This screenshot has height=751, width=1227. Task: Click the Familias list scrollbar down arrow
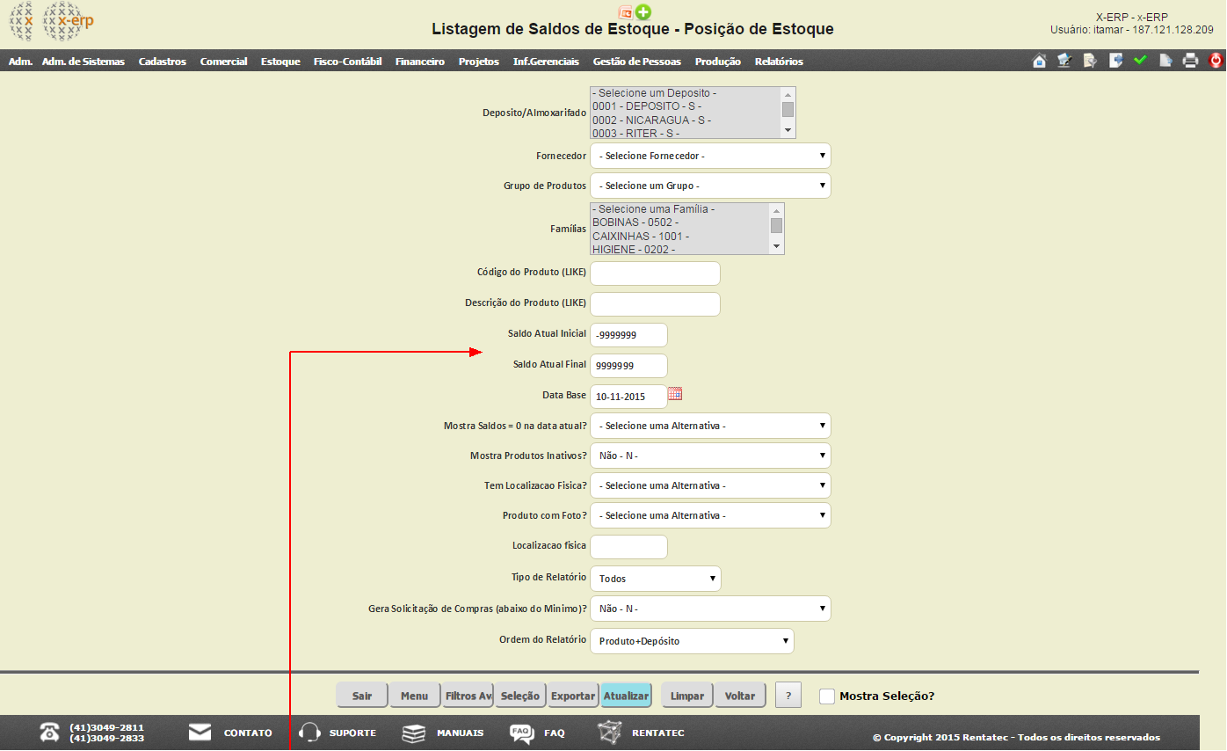776,247
